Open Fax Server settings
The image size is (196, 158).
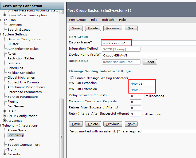click(x=16, y=106)
